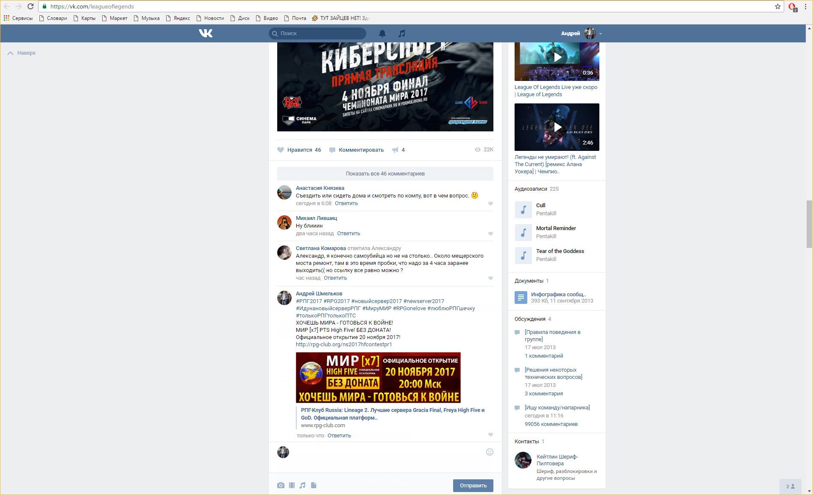
Task: Open Михаил Лившиц's avatar
Action: (284, 222)
